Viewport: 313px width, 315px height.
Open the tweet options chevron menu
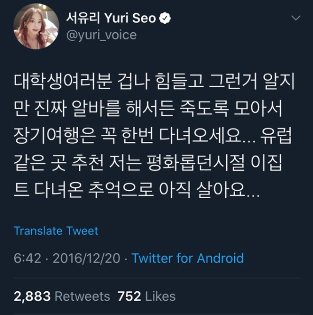click(296, 18)
